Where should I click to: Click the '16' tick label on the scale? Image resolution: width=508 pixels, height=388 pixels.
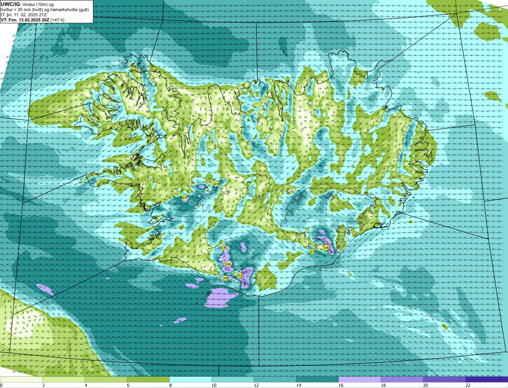[341, 385]
